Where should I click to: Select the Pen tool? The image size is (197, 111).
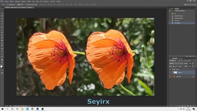point(2,49)
